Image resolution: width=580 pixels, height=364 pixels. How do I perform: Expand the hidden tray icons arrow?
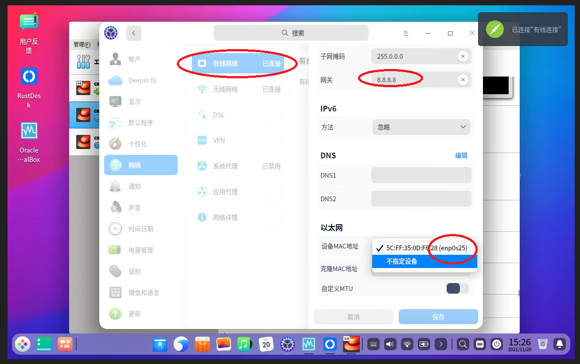pos(440,344)
